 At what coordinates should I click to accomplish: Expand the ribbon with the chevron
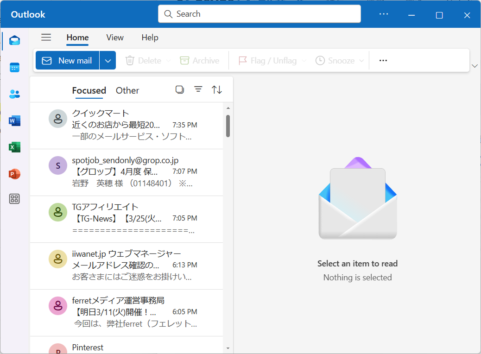pos(475,66)
